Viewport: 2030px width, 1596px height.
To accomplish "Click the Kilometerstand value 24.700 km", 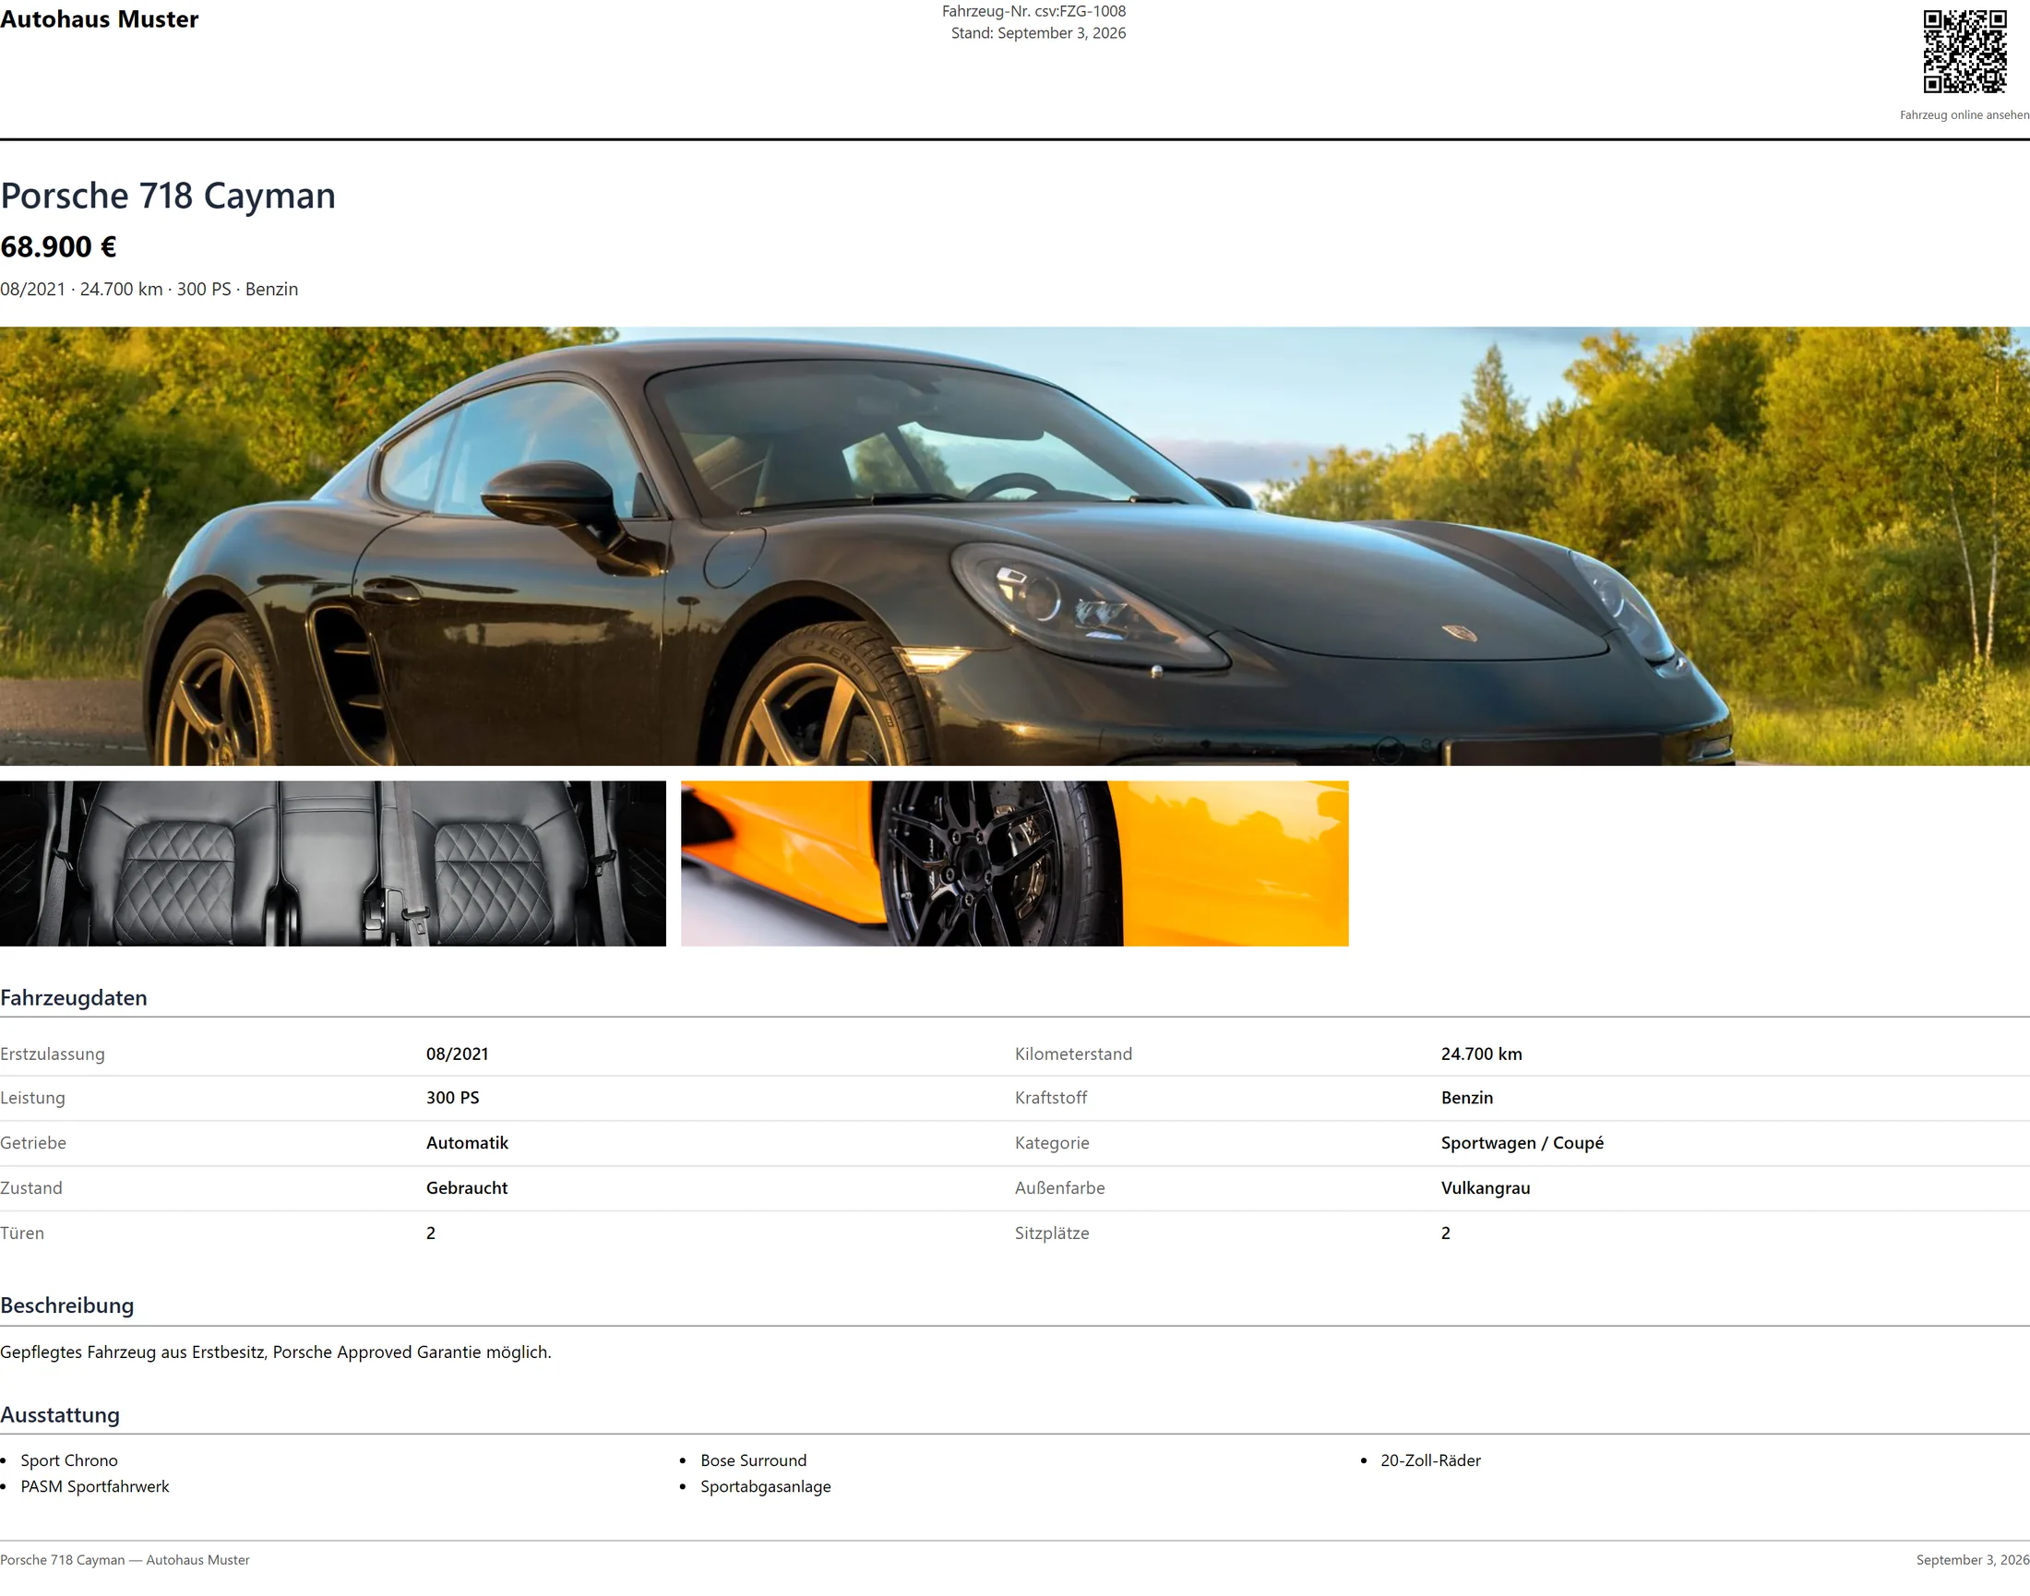I will click(x=1481, y=1054).
